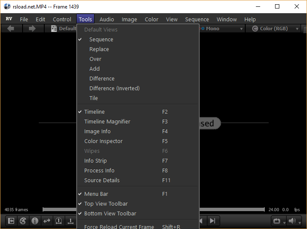This screenshot has width=307, height=229.
Task: Click the window title bar app icon
Action: [x=7, y=6]
